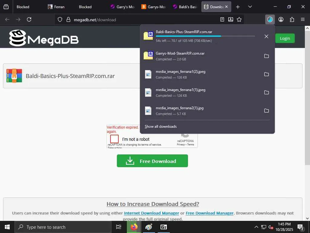Open media_images_ferrana2(1).jpg download entry
Image resolution: width=310 pixels, height=233 pixels.
pos(201,111)
